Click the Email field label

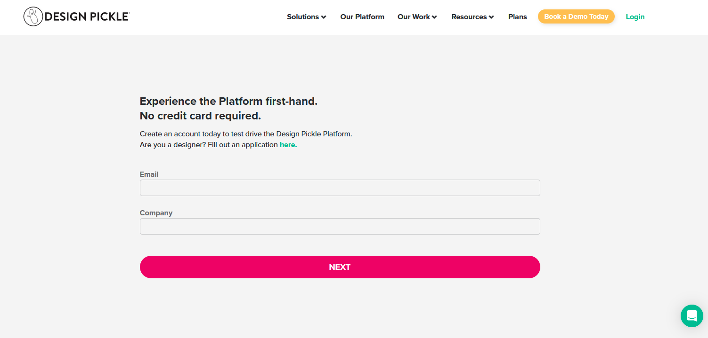pos(149,174)
